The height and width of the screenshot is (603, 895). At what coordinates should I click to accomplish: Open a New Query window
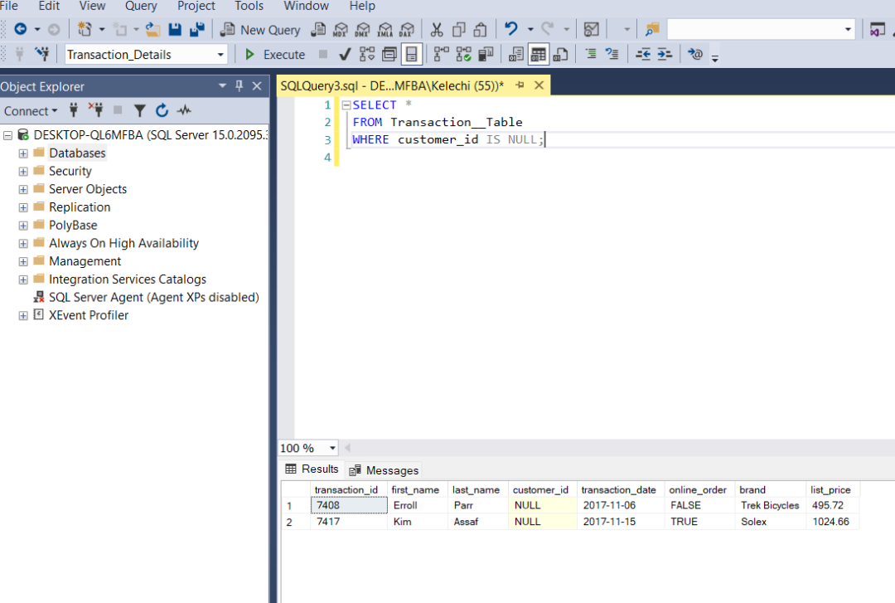coord(261,30)
